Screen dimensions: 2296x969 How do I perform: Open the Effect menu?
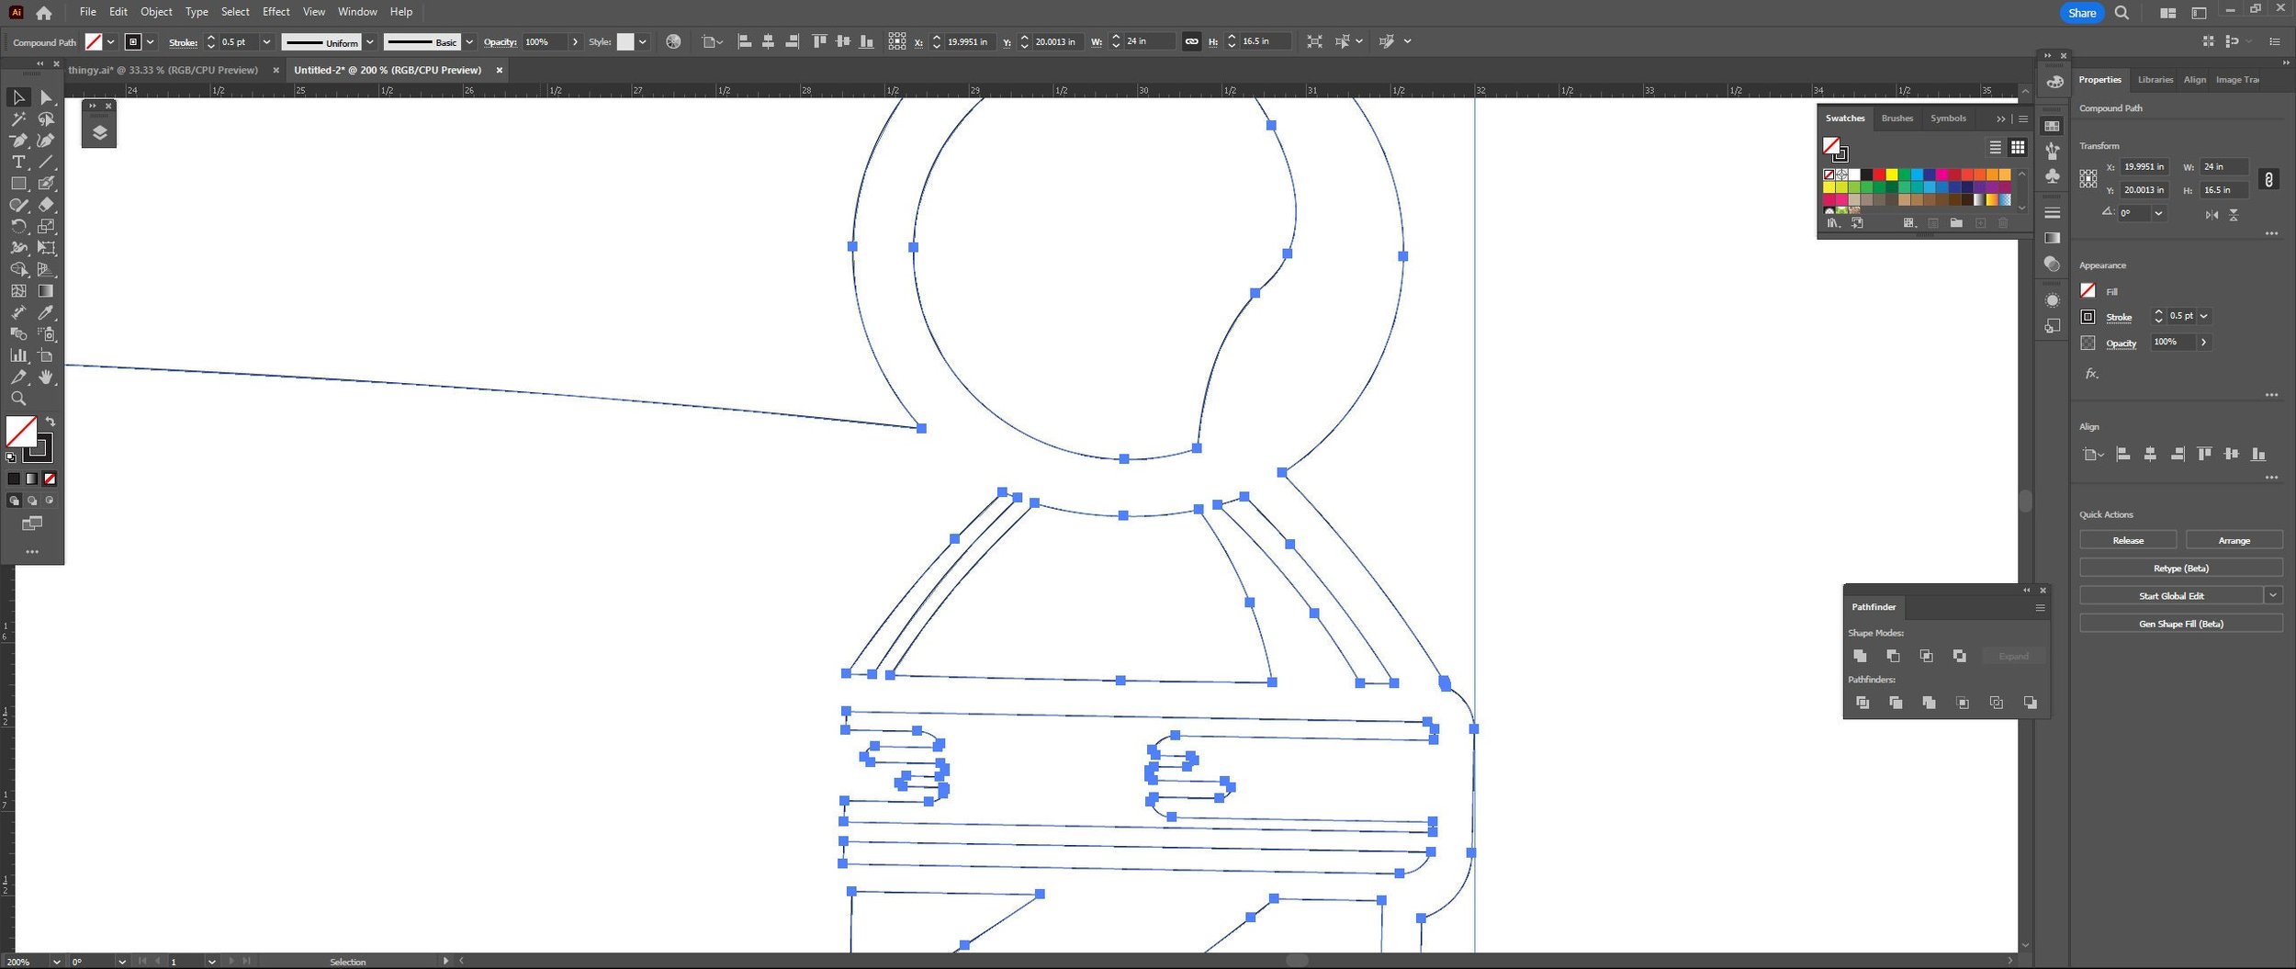276,12
